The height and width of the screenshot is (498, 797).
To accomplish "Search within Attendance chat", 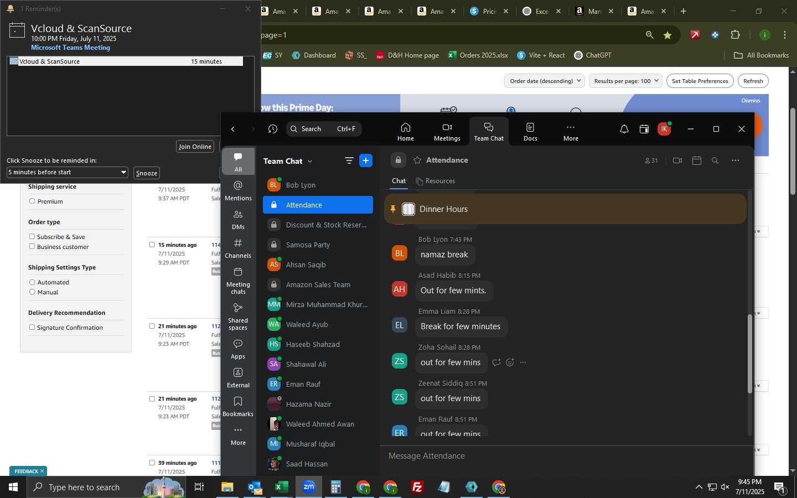I will point(715,160).
